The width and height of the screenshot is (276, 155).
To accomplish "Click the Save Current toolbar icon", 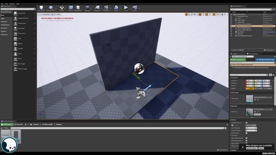I will tap(41, 8).
